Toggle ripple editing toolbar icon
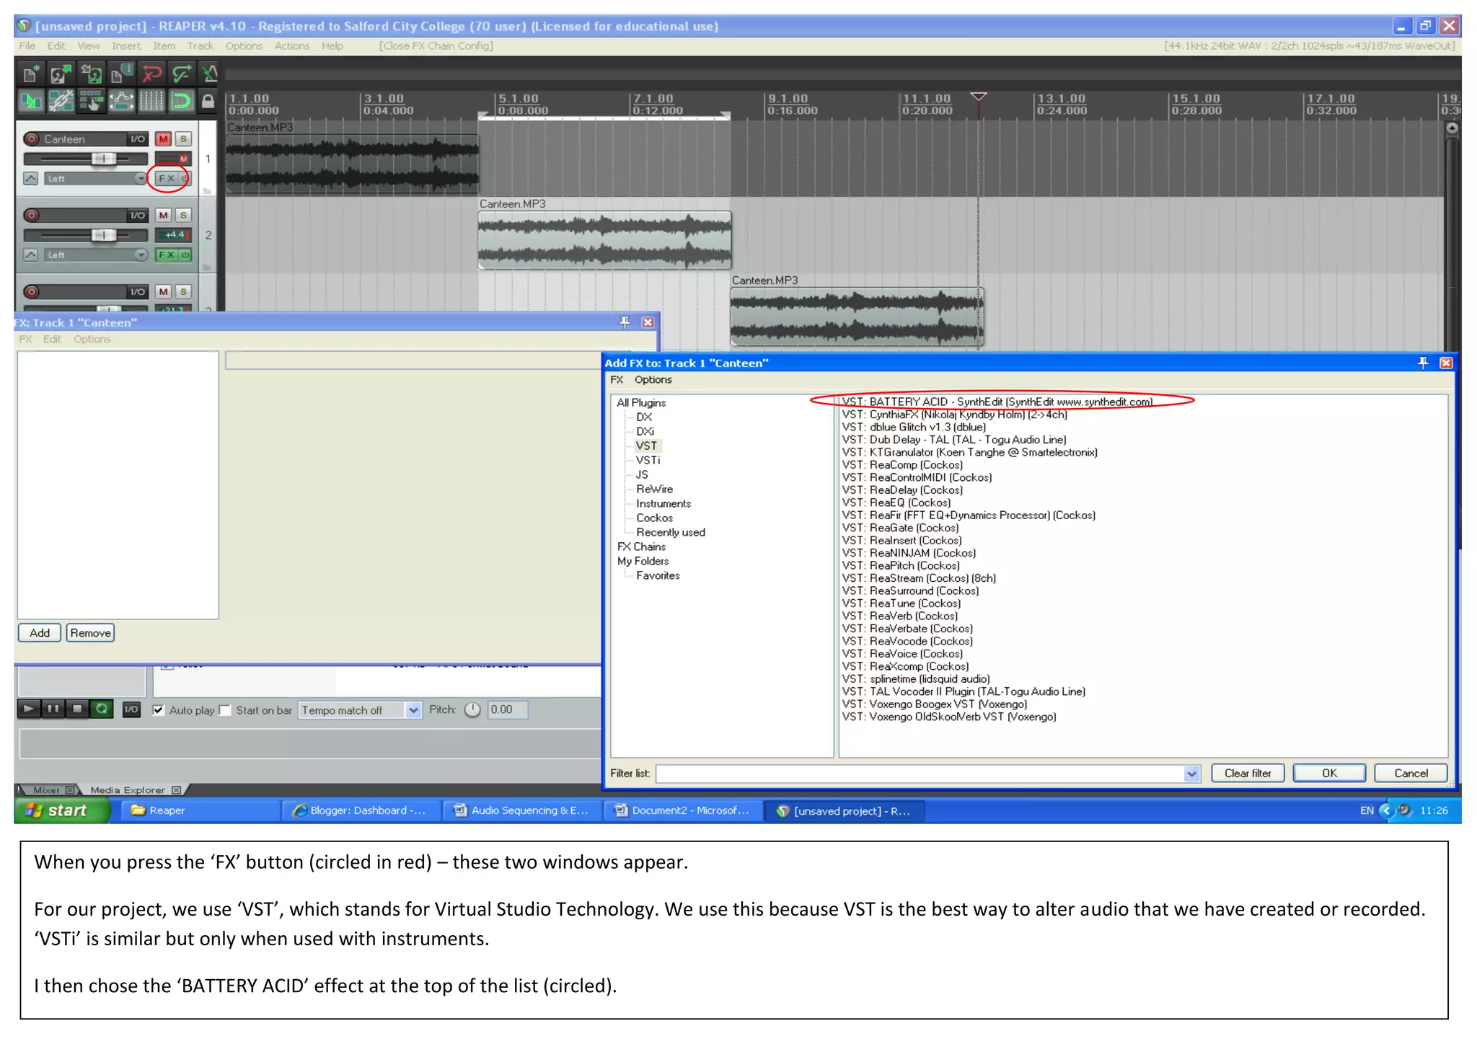Image resolution: width=1477 pixels, height=1044 pixels. coord(91,101)
